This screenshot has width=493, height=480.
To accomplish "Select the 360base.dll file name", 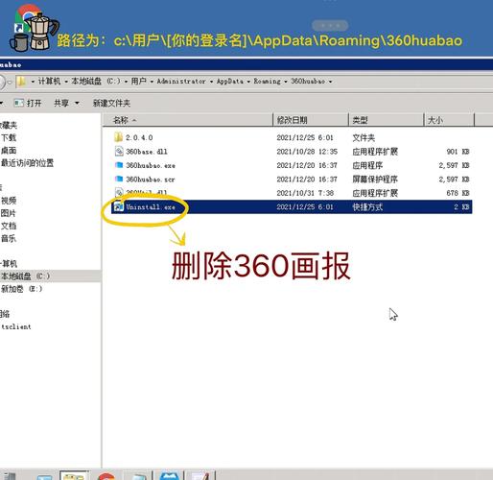I will pyautogui.click(x=147, y=152).
